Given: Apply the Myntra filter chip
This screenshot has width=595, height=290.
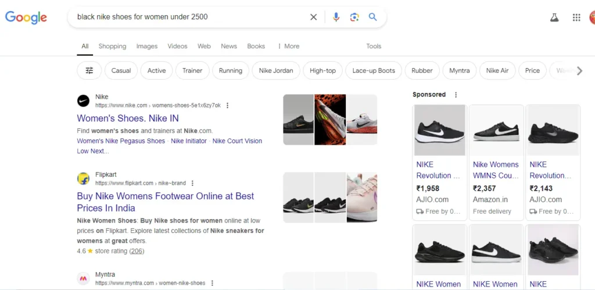Looking at the screenshot, I should (459, 70).
